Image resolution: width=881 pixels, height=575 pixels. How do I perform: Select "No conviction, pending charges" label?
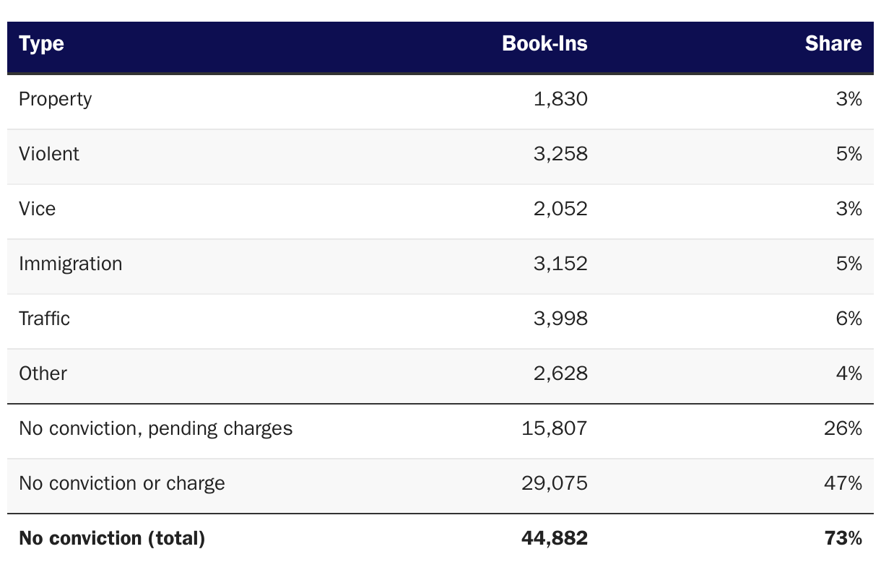tap(156, 428)
